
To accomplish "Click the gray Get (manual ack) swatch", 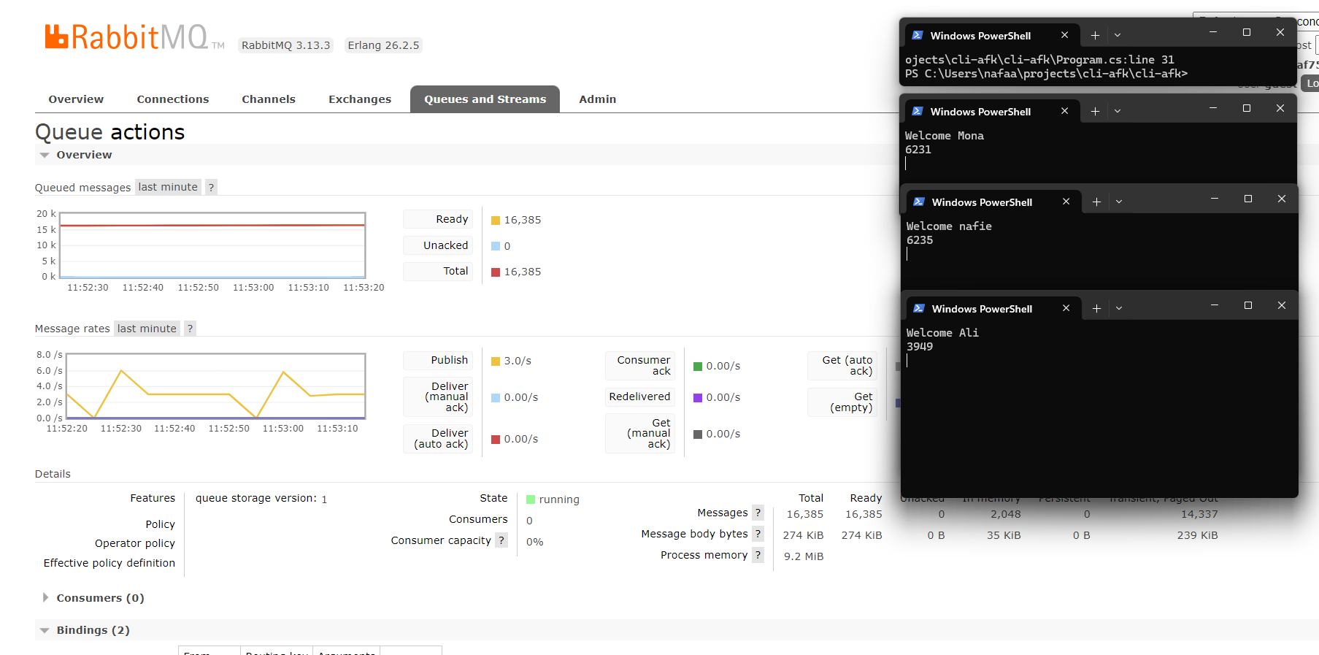I will tap(698, 434).
